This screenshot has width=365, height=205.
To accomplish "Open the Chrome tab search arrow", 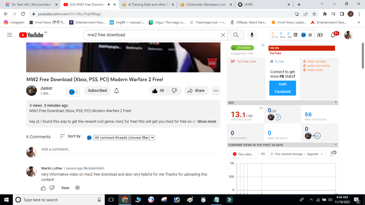I will 322,4.
